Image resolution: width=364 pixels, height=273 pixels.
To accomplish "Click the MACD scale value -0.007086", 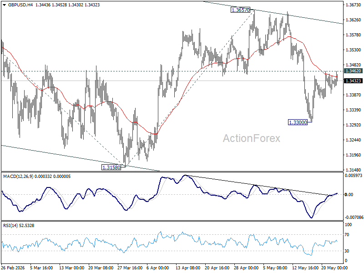I will coord(354,217).
